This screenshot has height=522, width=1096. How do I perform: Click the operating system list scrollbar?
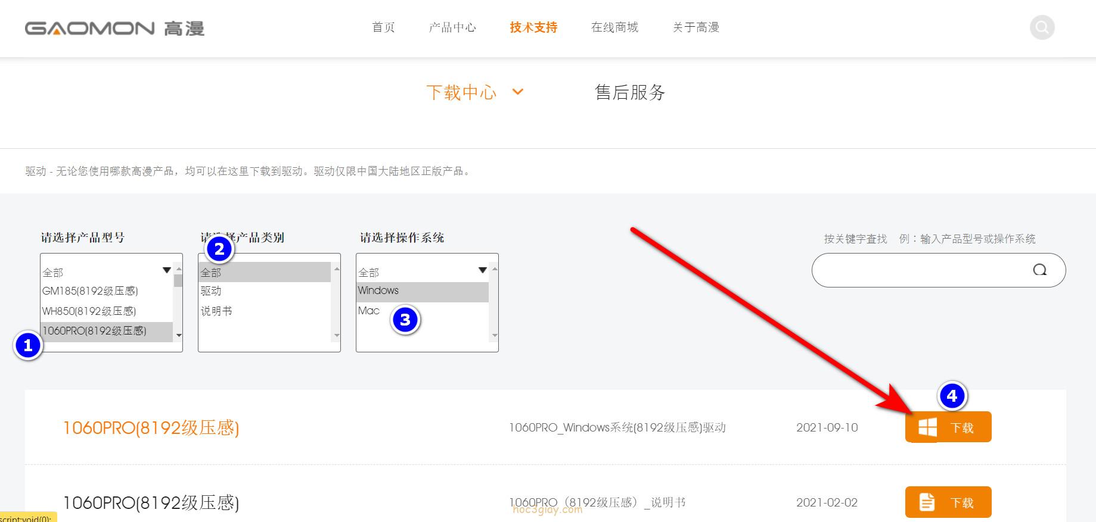(494, 302)
